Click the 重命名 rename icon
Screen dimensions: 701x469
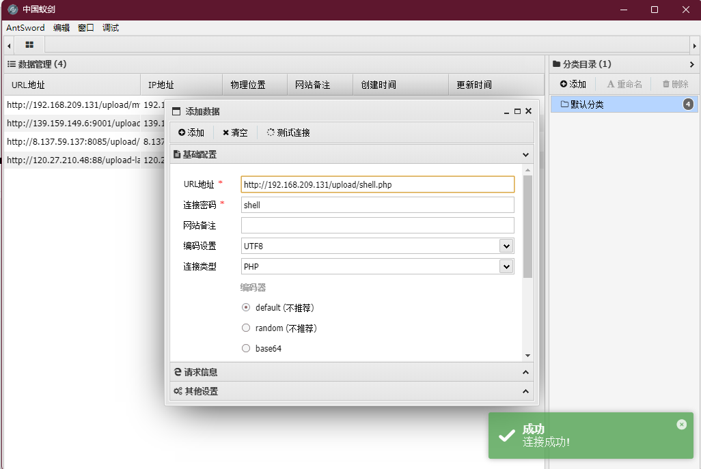pos(624,84)
